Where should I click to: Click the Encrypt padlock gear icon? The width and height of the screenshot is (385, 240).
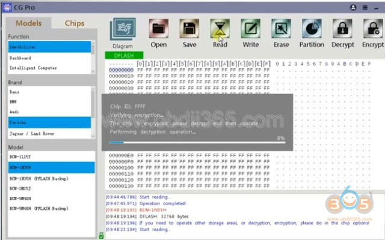click(x=373, y=29)
